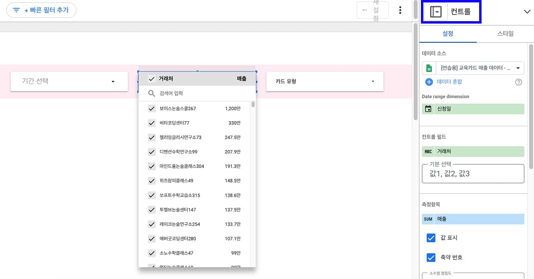
Task: Click the 검색어 입력 search field
Action: pyautogui.click(x=197, y=93)
